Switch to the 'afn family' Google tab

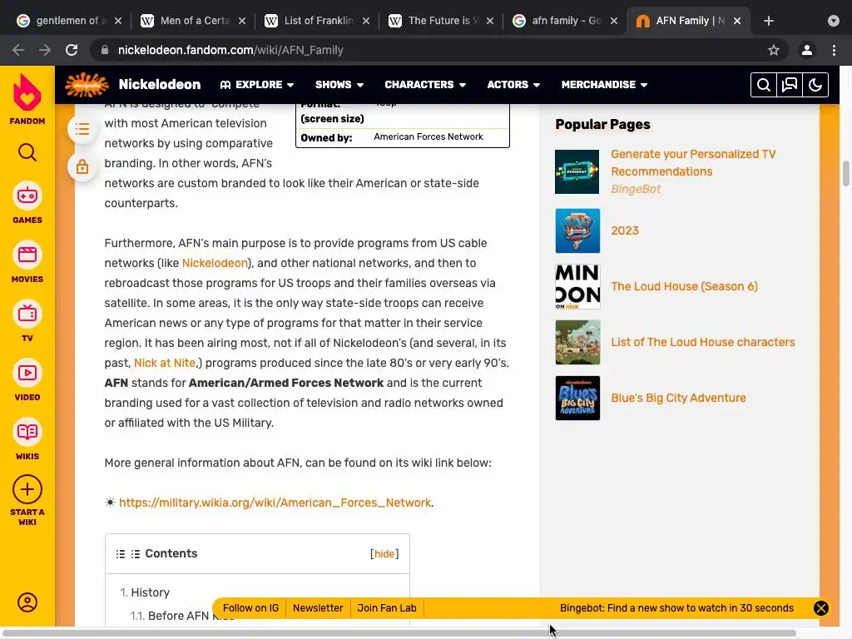566,21
